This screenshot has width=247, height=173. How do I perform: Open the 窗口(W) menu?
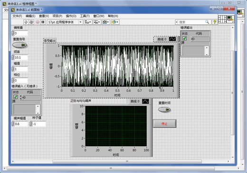(99, 16)
